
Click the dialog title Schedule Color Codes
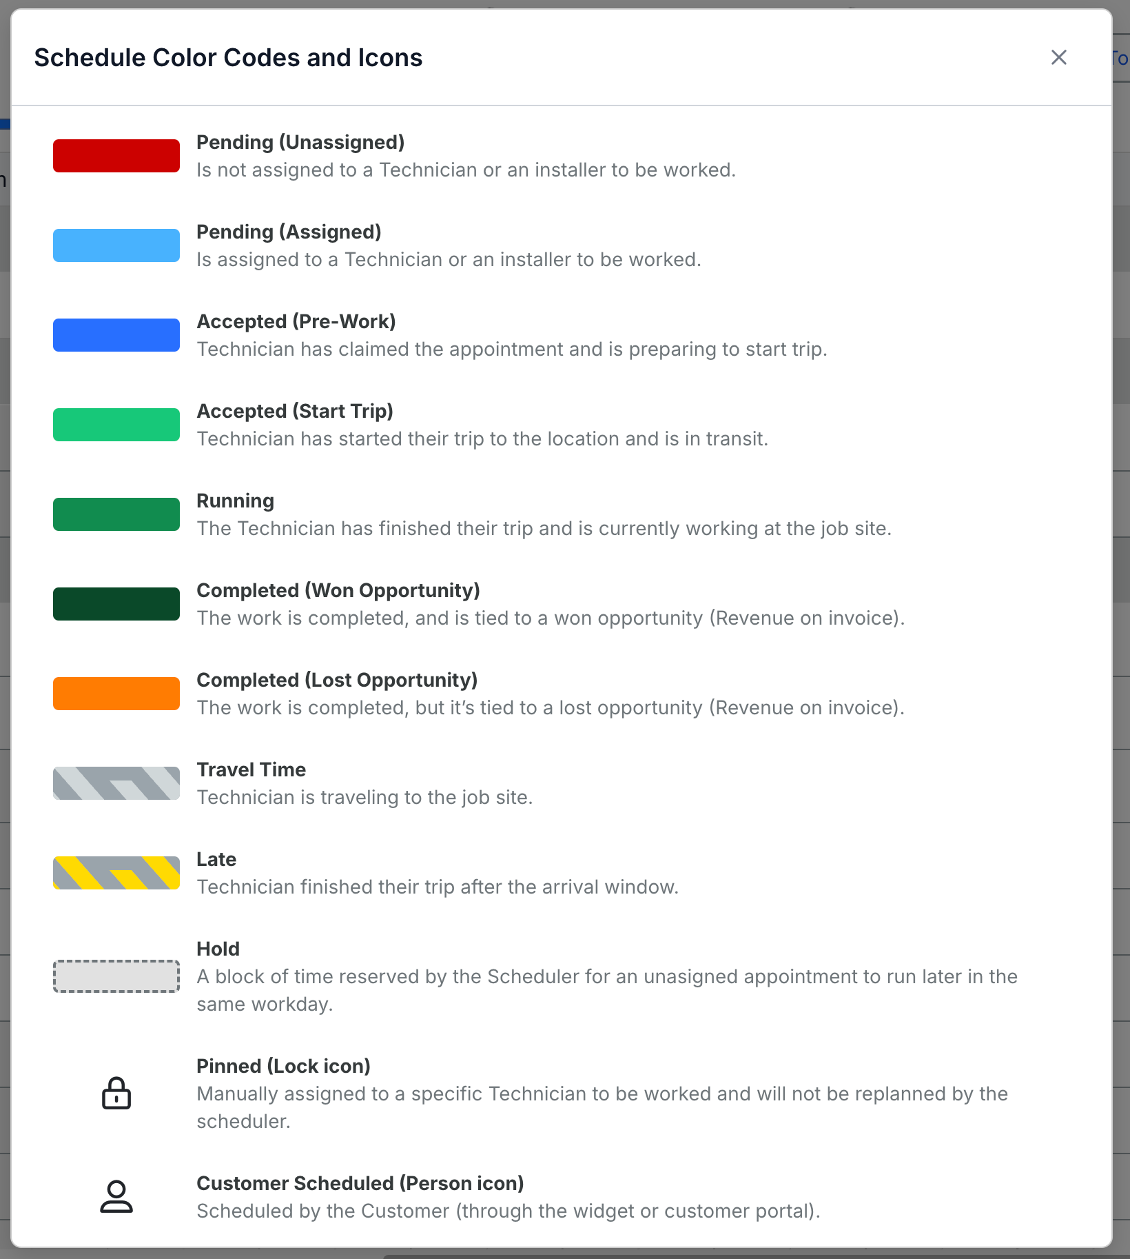coord(228,58)
